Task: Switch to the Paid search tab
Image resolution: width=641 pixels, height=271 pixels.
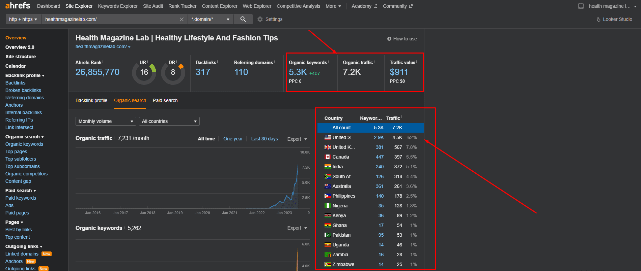Action: (165, 100)
